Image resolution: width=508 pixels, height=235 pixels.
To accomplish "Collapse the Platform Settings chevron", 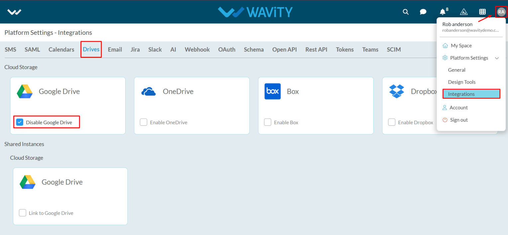I will click(x=497, y=58).
